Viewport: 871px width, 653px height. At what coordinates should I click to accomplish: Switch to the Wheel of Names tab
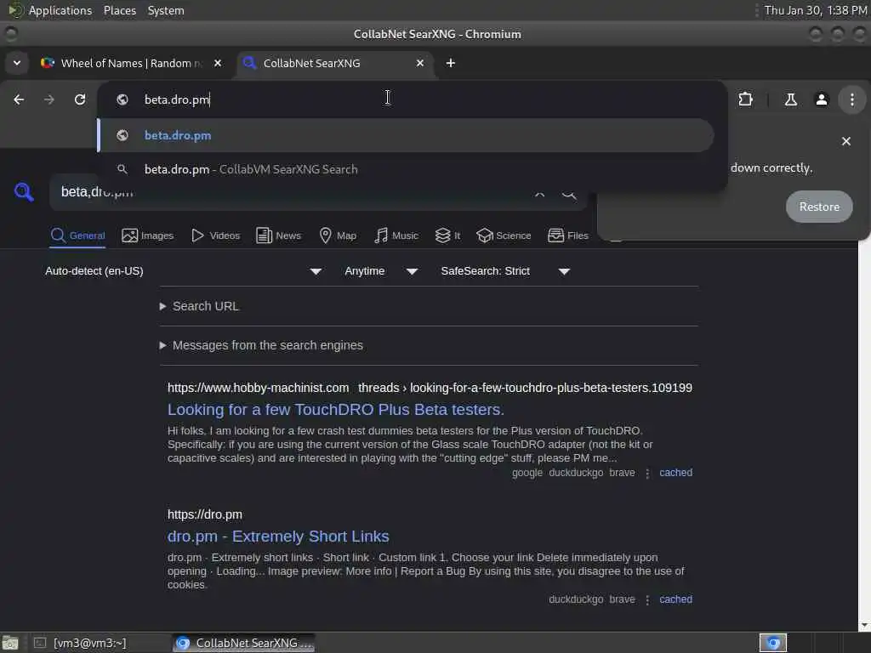click(130, 63)
